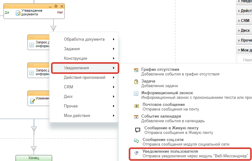Collapse the Мои действия sidebar section
This screenshot has width=252, height=161.
[245, 50]
